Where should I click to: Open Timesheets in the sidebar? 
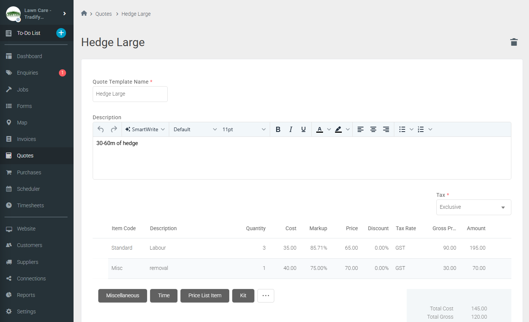coord(37,205)
